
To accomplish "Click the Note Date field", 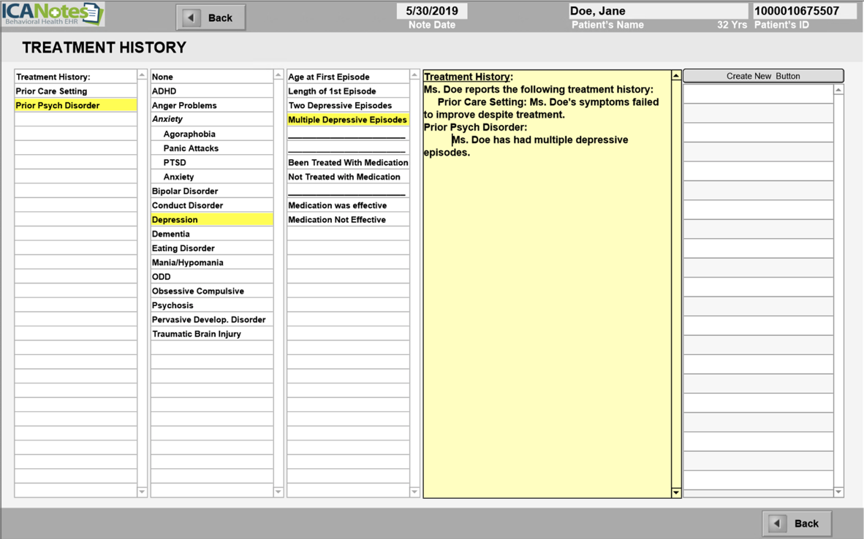I will (x=431, y=11).
